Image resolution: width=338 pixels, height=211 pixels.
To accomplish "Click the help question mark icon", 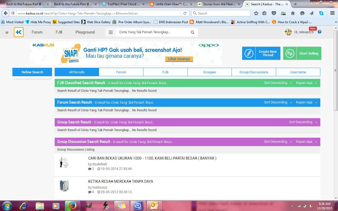I will pyautogui.click(x=320, y=32).
